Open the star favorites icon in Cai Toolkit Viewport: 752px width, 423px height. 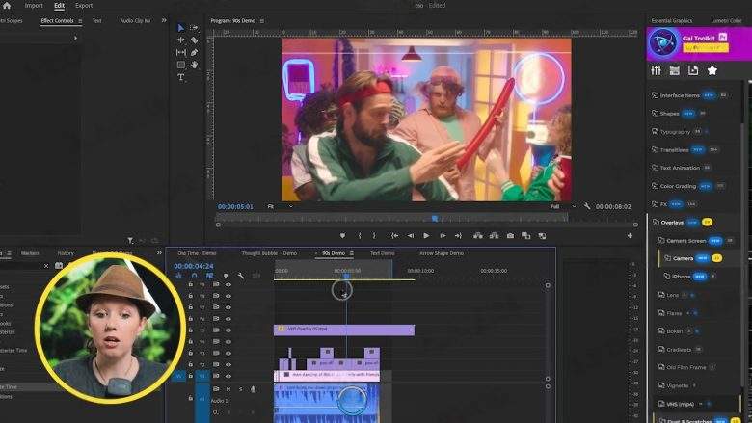(x=712, y=70)
